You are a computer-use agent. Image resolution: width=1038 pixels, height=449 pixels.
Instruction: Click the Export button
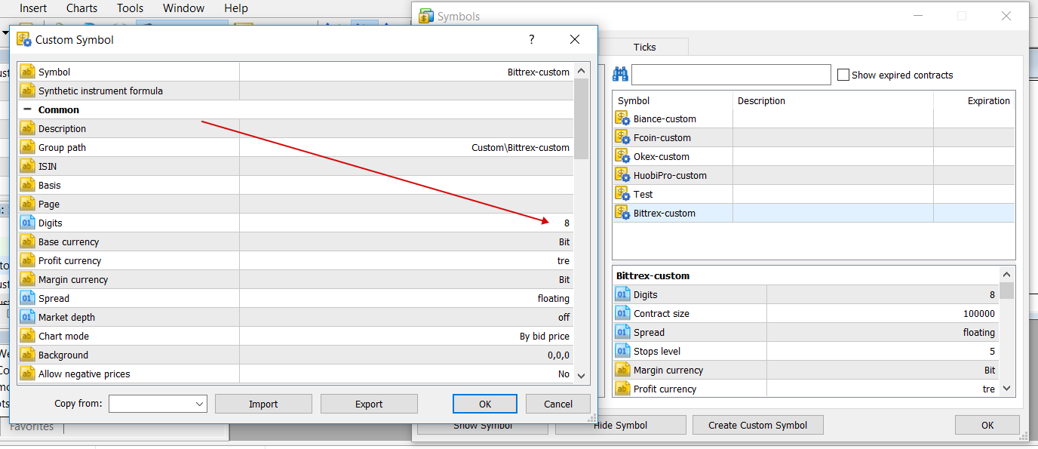(x=369, y=404)
